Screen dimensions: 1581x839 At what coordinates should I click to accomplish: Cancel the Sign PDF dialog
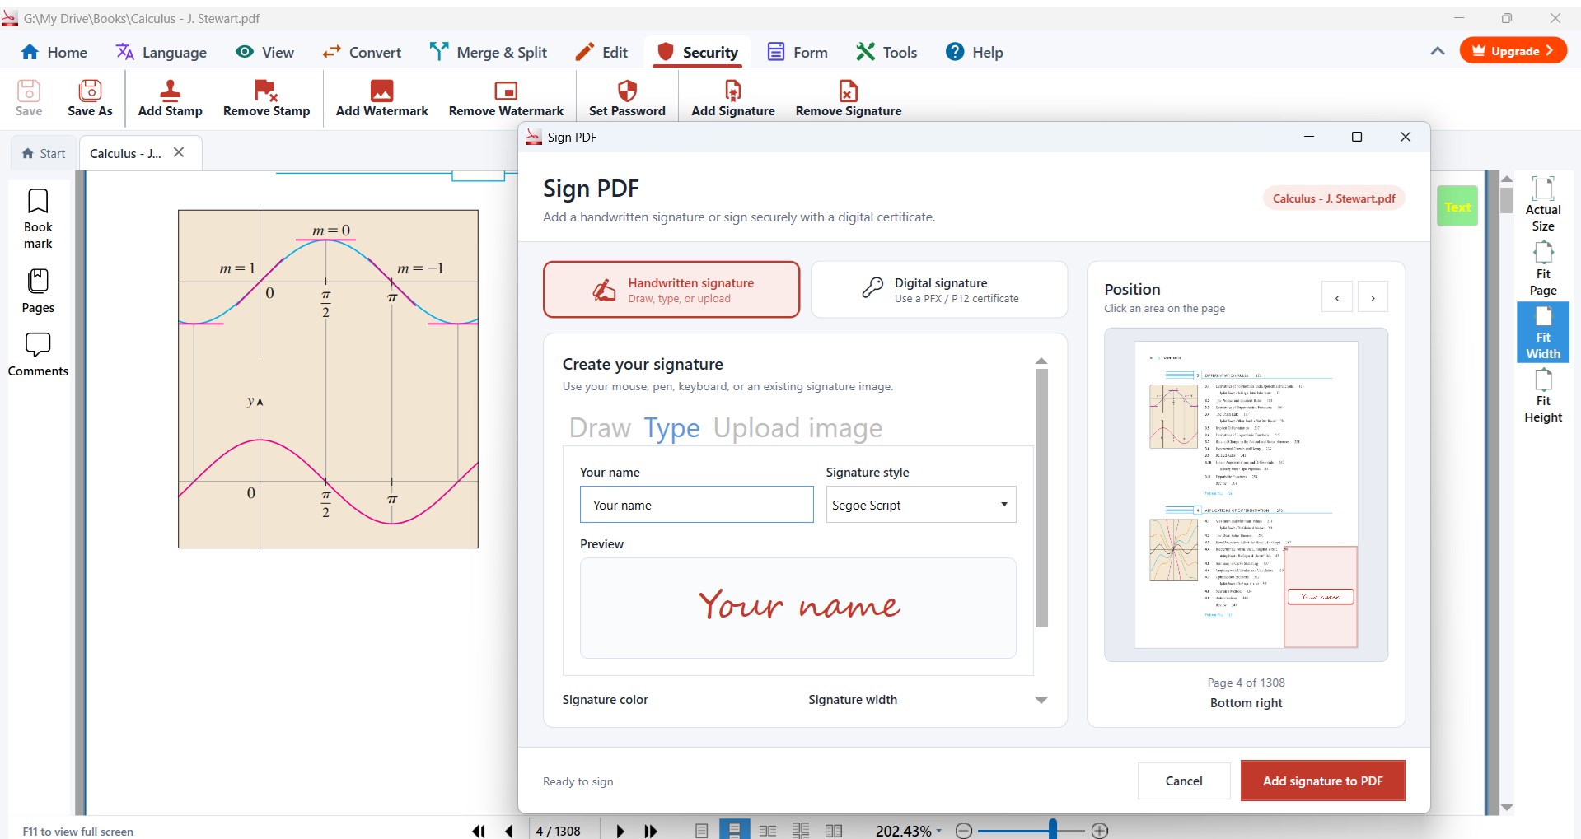pos(1184,781)
